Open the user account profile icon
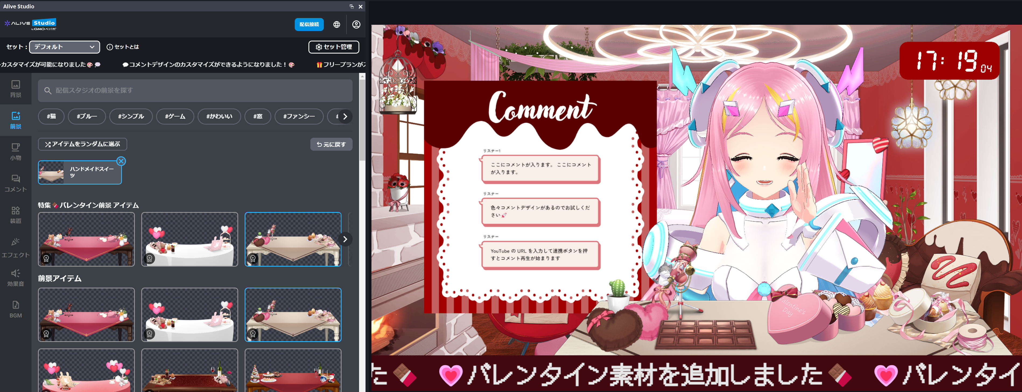The image size is (1022, 392). [356, 24]
